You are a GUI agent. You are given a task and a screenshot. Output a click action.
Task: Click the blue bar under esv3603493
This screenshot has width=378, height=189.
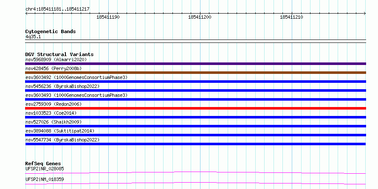[195, 99]
